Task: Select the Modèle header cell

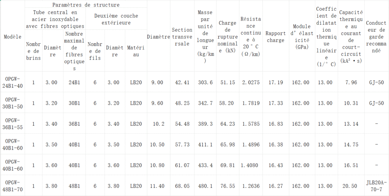Action: pos(13,37)
